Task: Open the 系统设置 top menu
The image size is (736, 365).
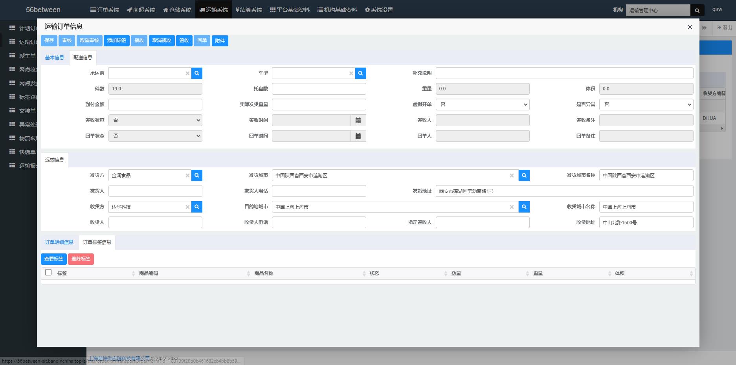Action: tap(379, 10)
